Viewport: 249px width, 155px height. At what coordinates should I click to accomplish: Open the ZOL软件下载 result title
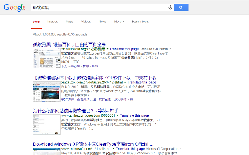(95, 78)
